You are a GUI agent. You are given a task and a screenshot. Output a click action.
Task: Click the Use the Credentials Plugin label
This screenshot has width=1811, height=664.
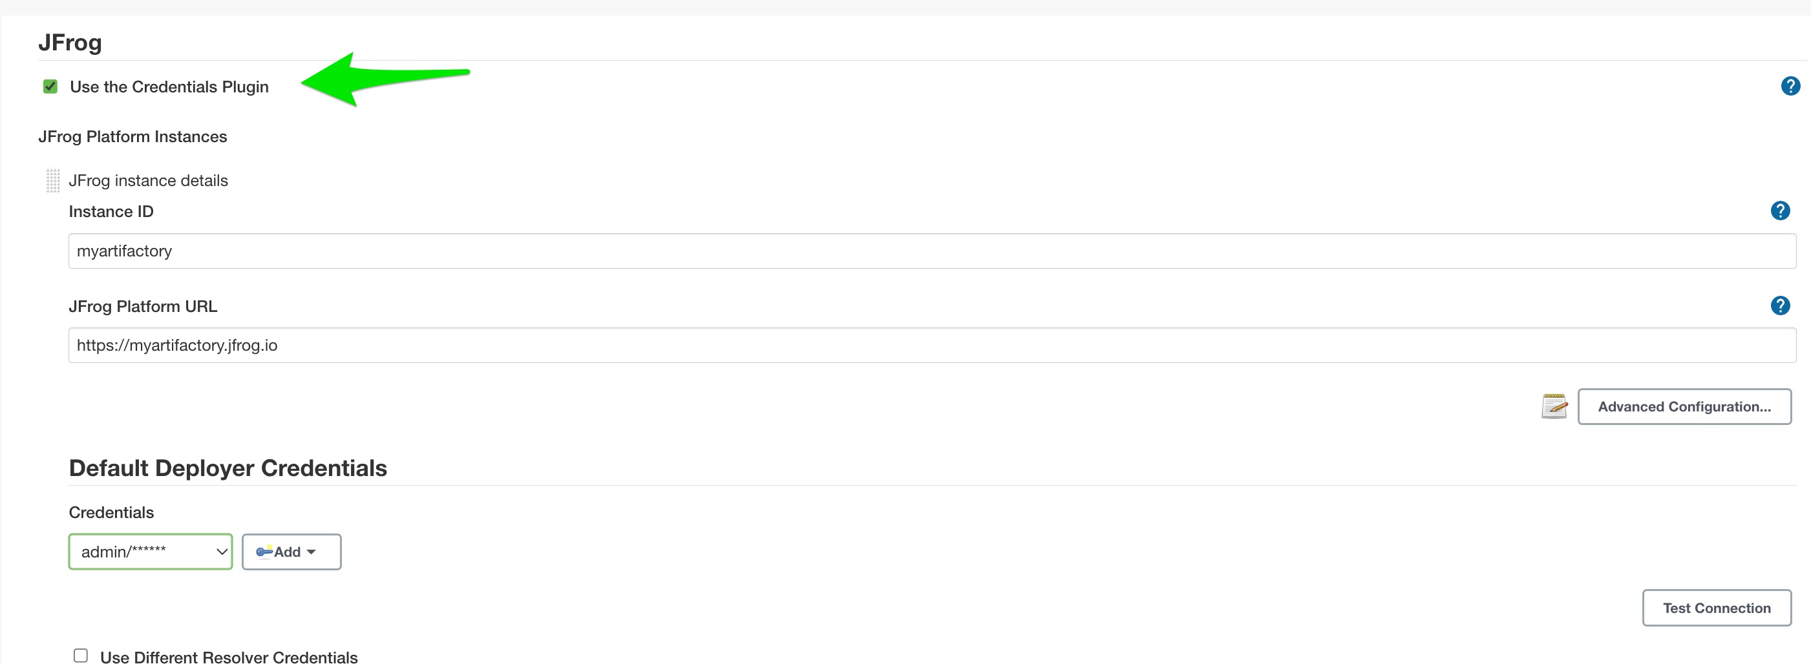coord(169,87)
